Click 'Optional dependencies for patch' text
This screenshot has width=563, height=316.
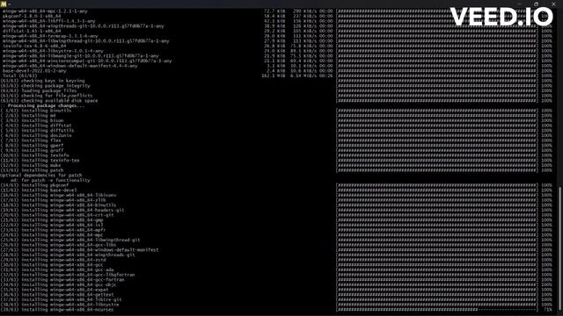41,176
